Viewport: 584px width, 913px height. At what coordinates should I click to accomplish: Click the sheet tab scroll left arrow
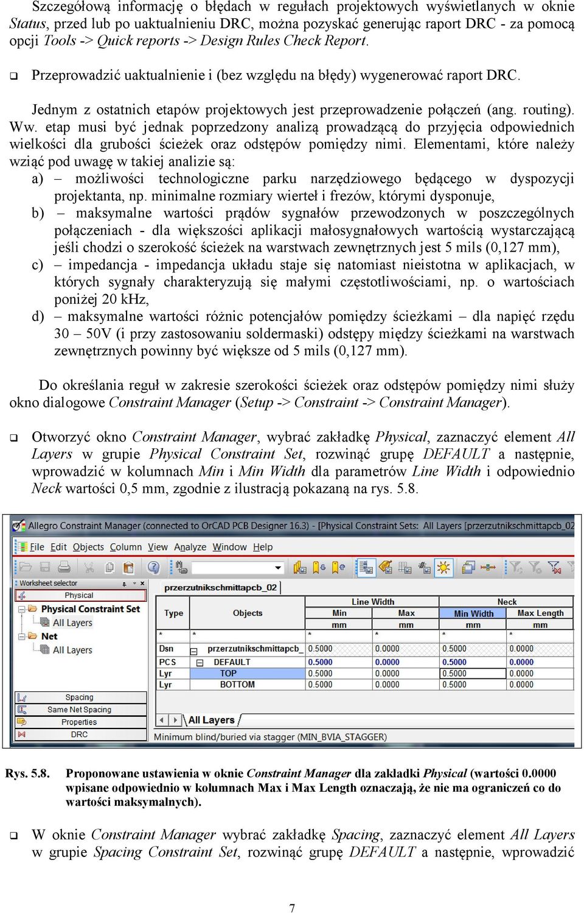point(162,720)
